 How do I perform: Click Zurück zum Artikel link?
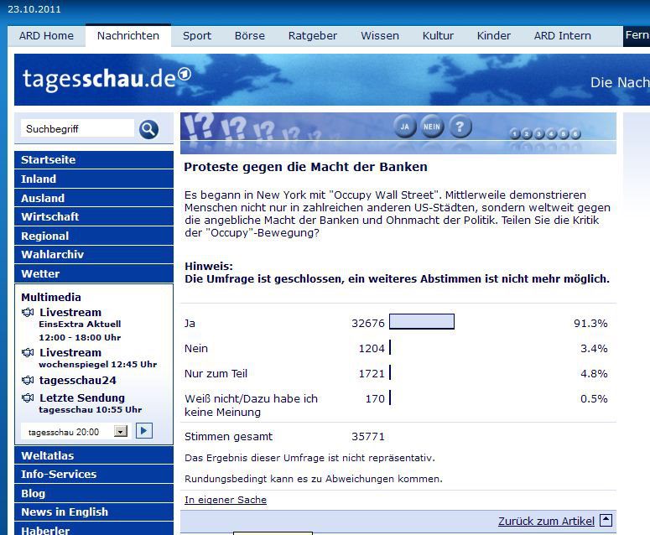tap(546, 521)
